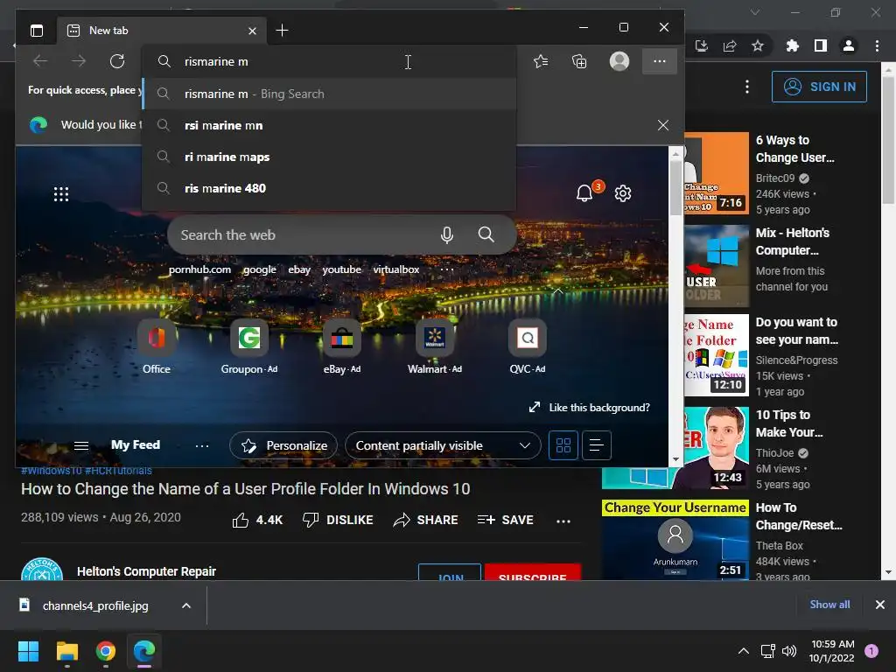Click Like this background? link
896x672 pixels.
point(590,408)
